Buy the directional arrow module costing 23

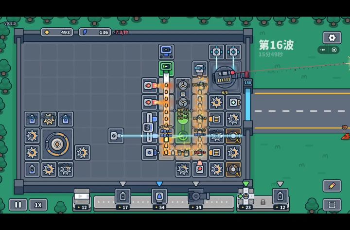(x=246, y=199)
